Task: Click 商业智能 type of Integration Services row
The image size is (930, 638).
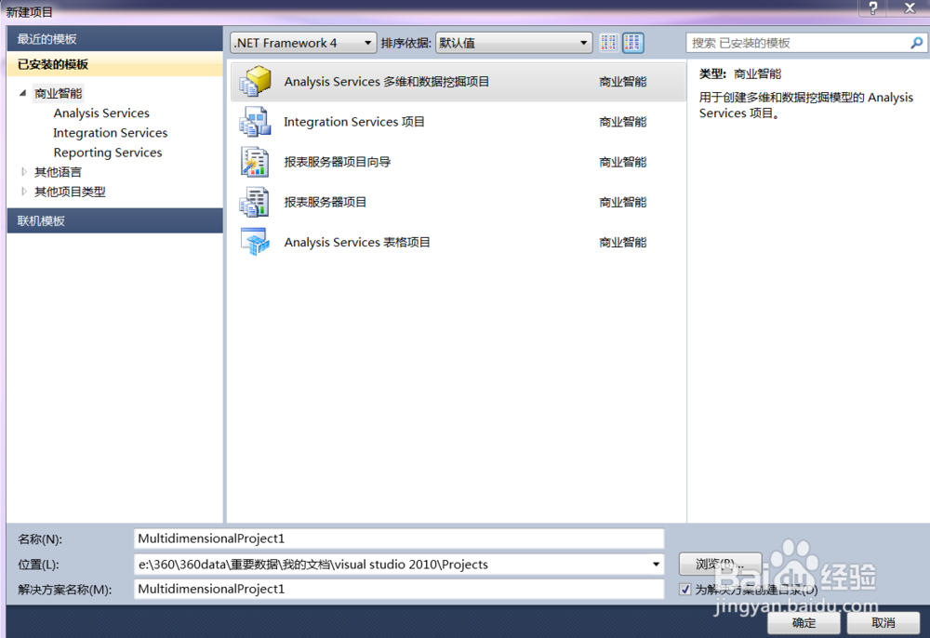Action: (623, 122)
